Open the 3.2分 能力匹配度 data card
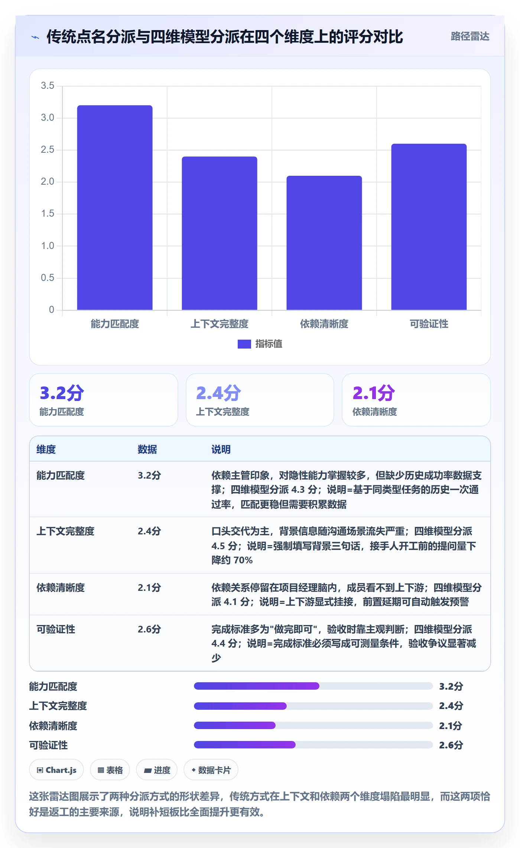Viewport: 520px width, 848px height. click(104, 400)
